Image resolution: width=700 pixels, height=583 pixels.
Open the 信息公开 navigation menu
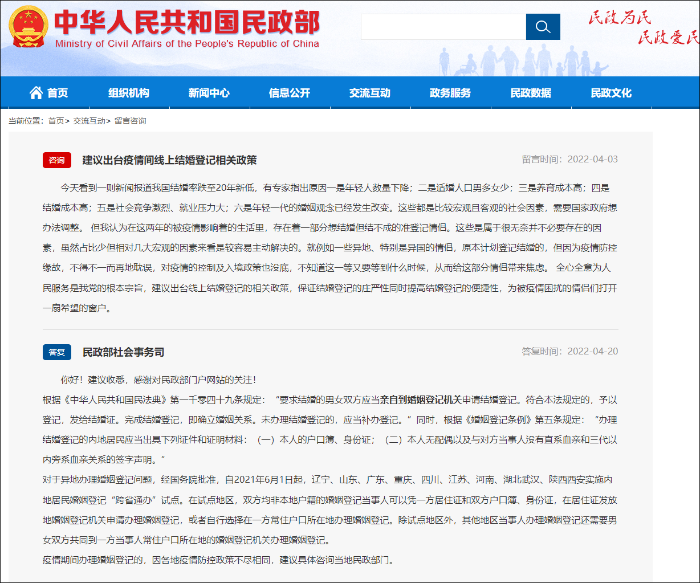point(289,92)
